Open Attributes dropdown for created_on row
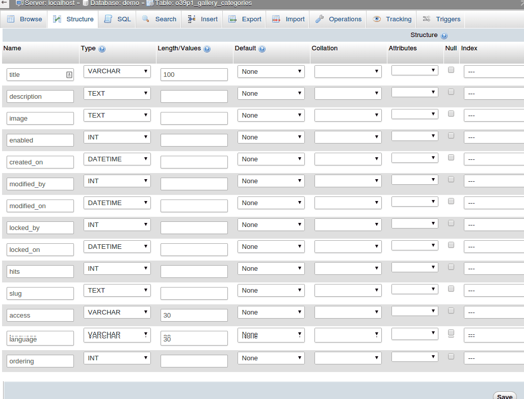The image size is (524, 399). point(415,157)
